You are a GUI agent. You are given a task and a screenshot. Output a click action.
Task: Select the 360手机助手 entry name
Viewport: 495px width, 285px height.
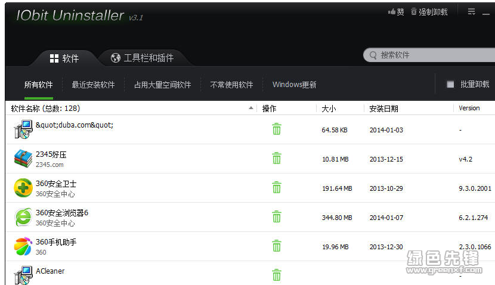tap(56, 242)
